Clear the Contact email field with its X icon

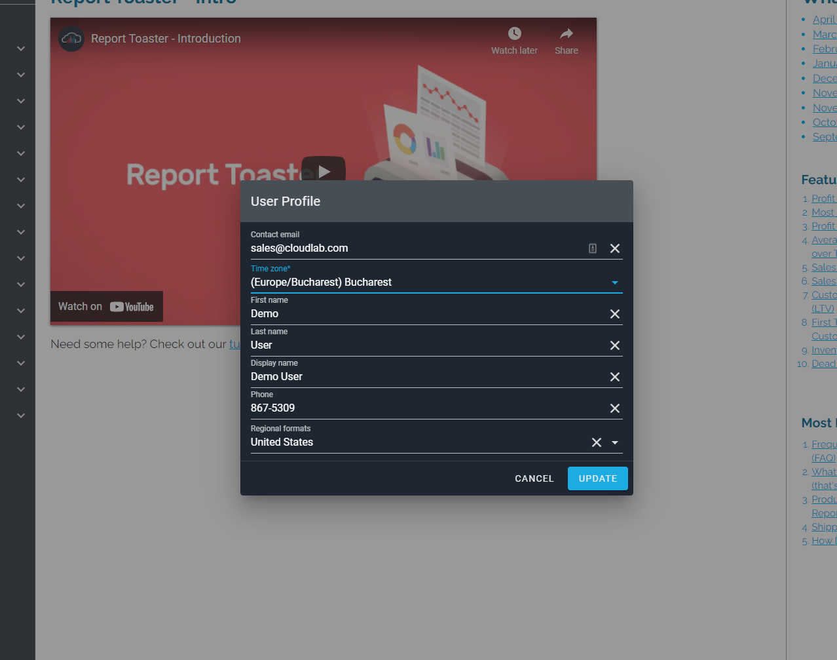coord(614,248)
